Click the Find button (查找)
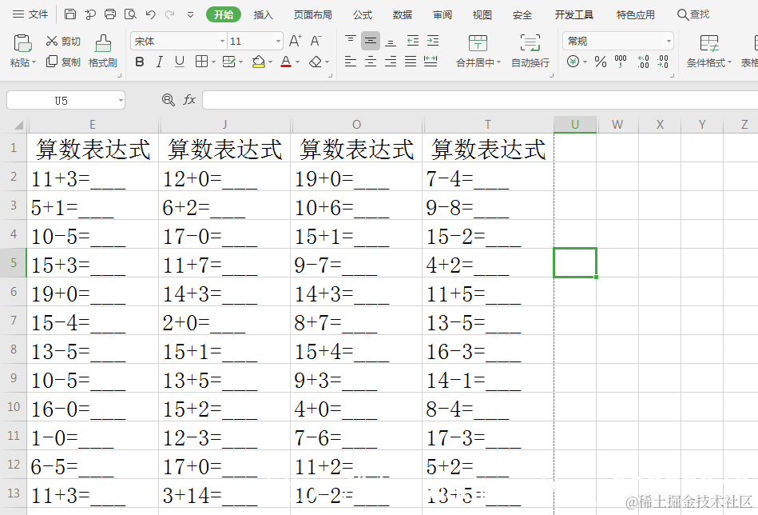The image size is (758, 515). click(x=693, y=14)
